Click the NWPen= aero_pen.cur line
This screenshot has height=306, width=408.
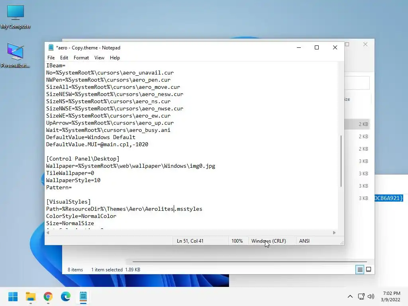(108, 80)
